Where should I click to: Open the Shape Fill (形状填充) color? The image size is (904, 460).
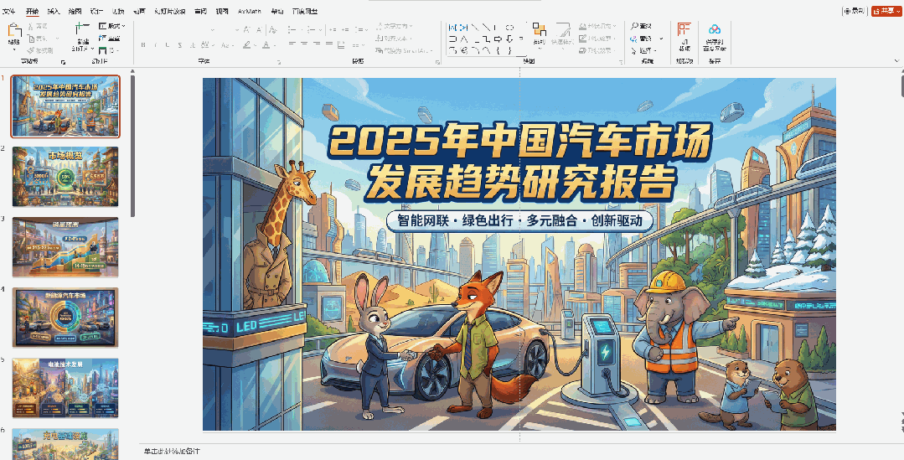pos(597,26)
